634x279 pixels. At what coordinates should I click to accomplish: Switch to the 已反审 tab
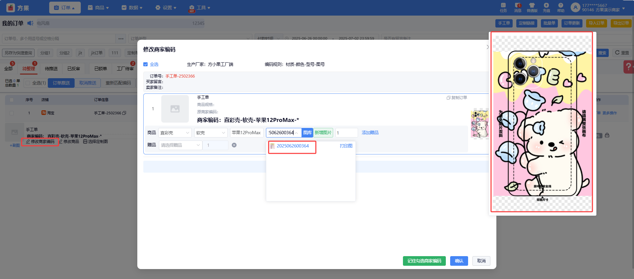click(74, 69)
